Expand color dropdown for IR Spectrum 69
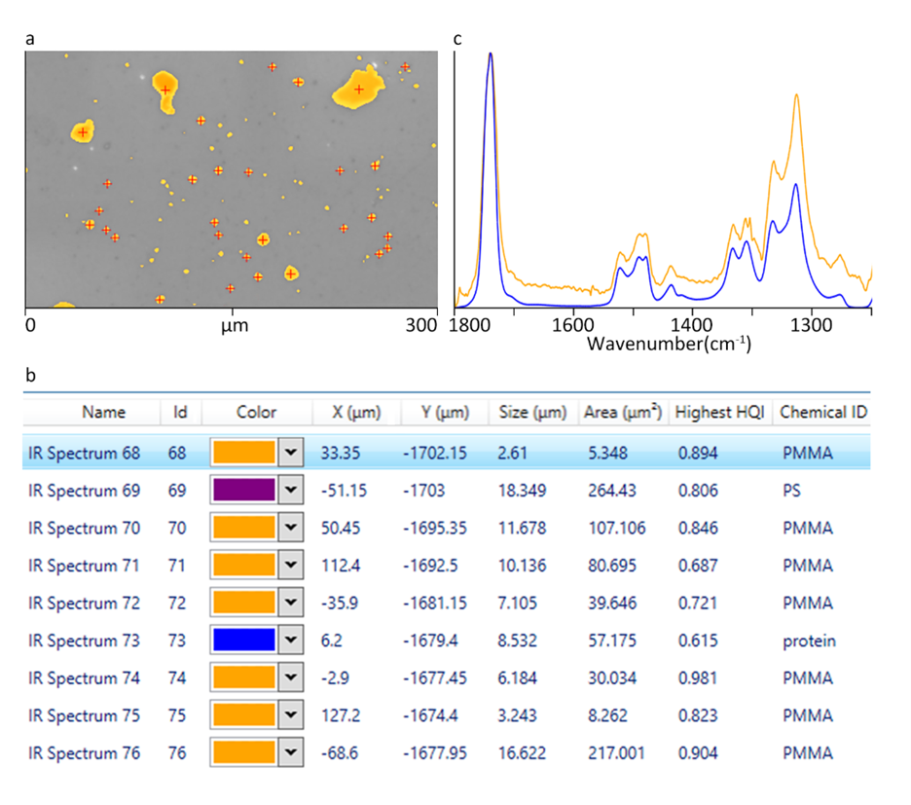The height and width of the screenshot is (805, 911). 289,491
